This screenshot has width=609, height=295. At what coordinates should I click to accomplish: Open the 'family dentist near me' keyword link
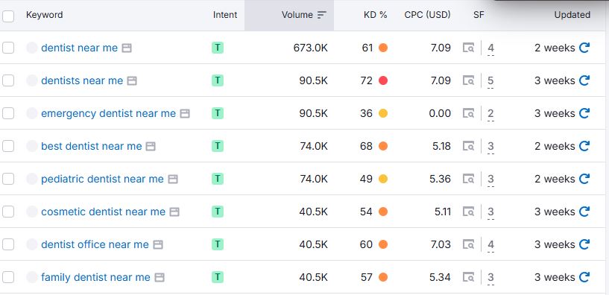point(95,277)
